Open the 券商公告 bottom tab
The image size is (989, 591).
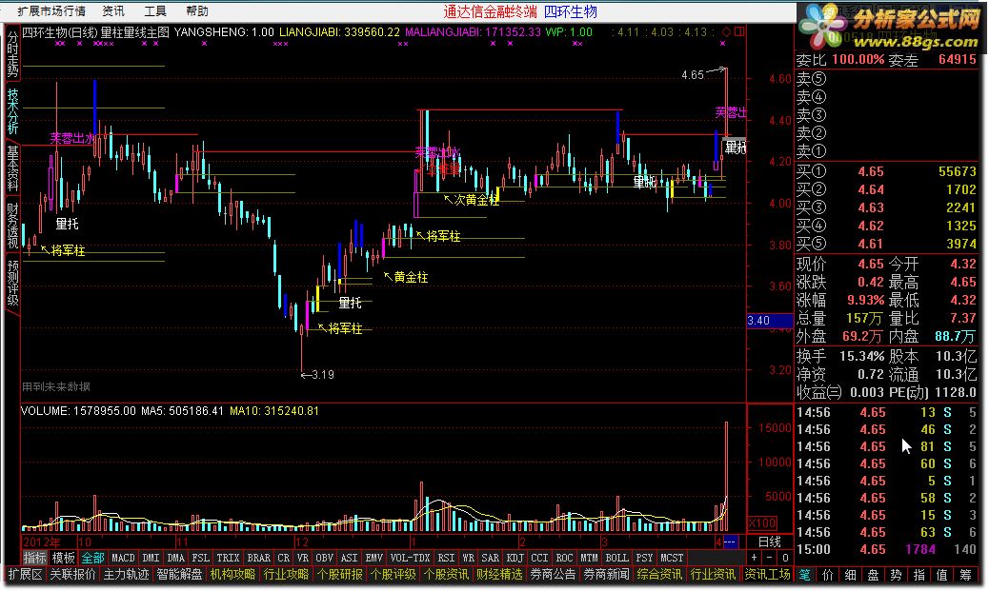[553, 574]
